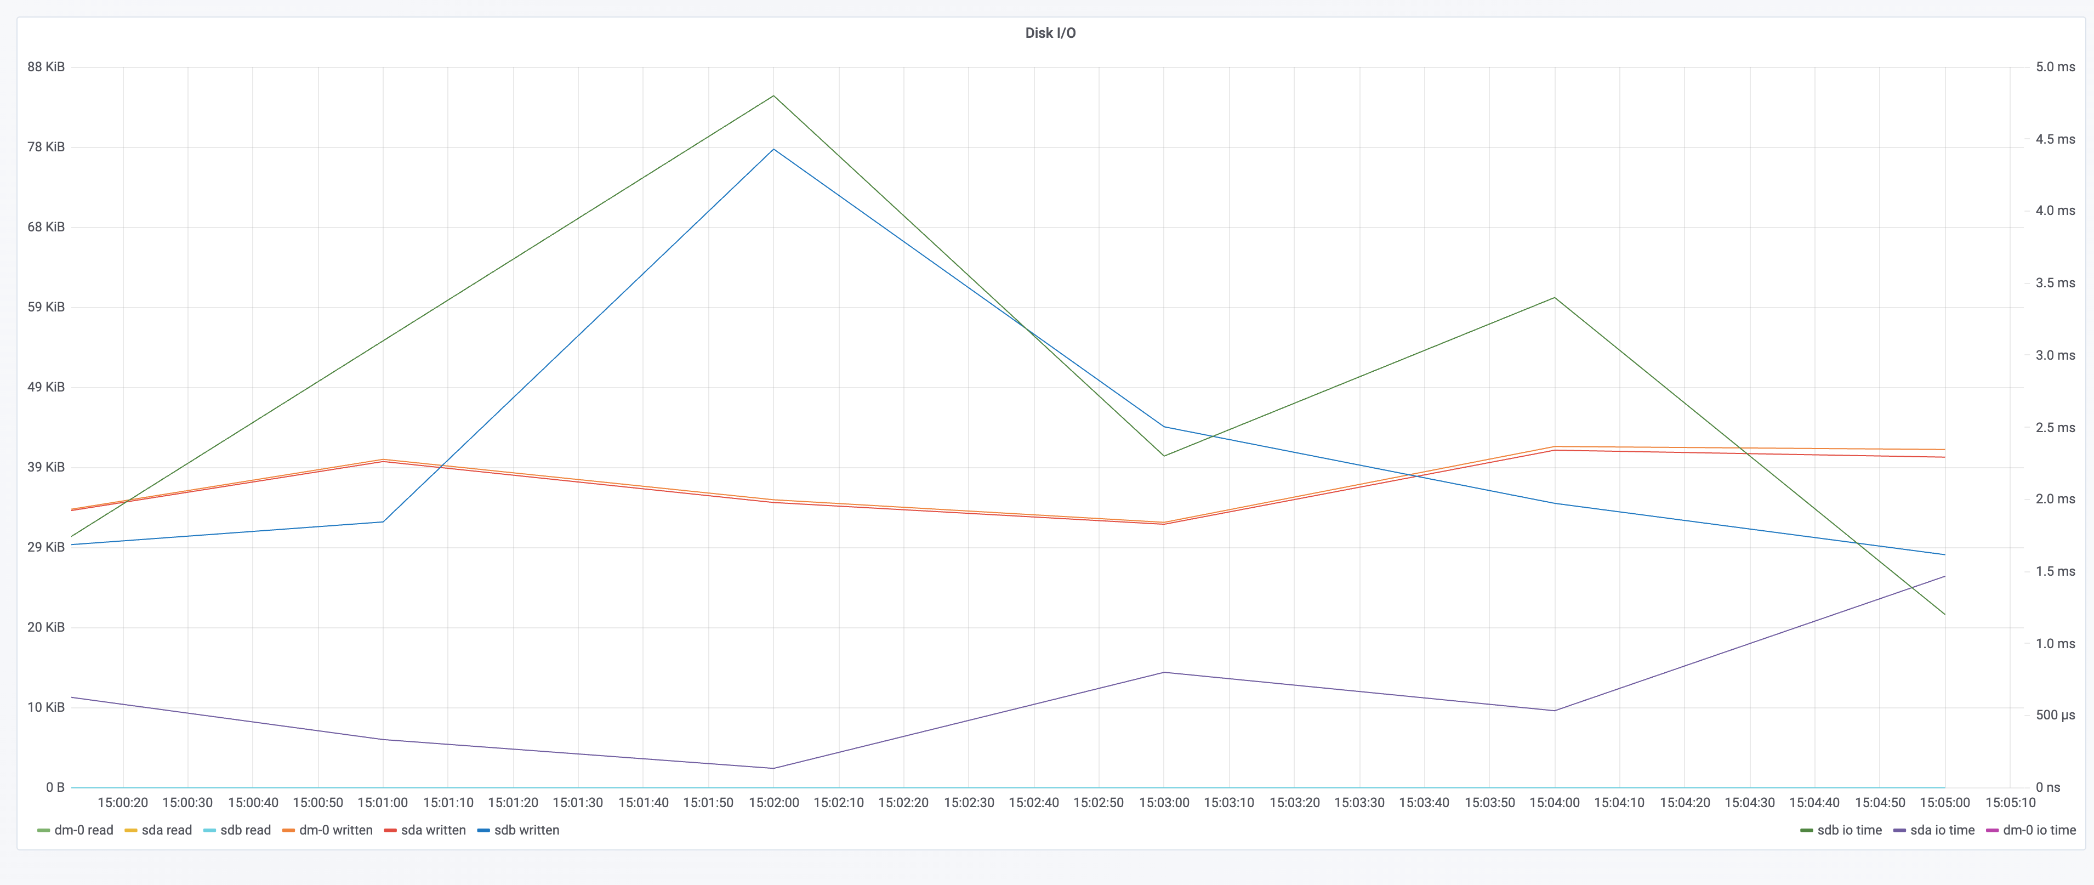Toggle the dm-0 read series label
2094x885 pixels.
tap(84, 831)
